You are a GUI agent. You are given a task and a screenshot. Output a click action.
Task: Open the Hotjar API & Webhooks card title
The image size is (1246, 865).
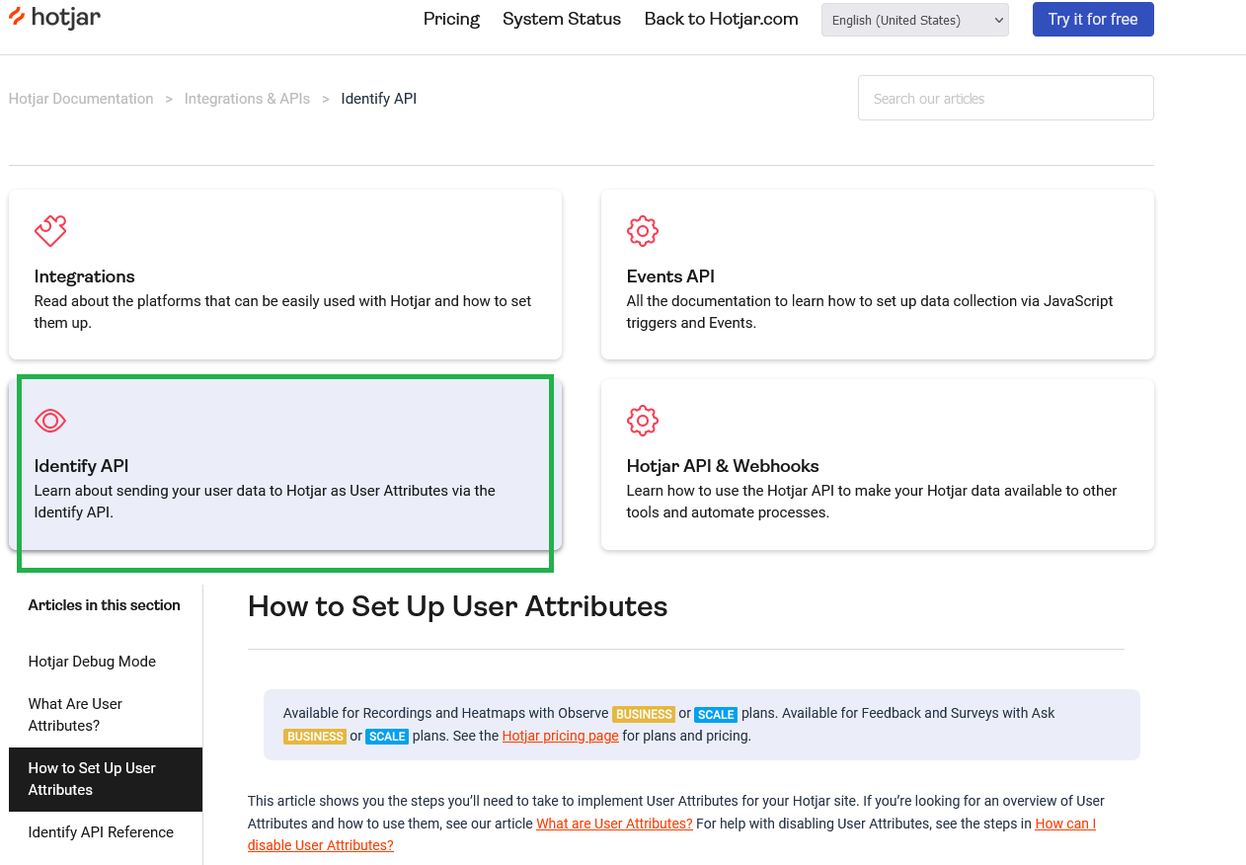[x=723, y=466]
